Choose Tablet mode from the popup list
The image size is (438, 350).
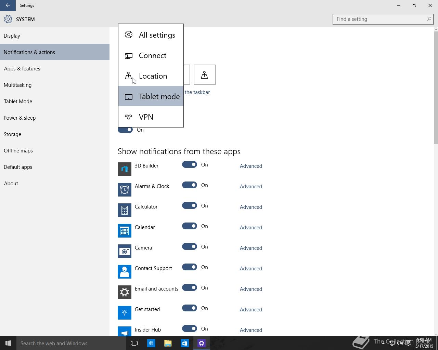tap(151, 96)
